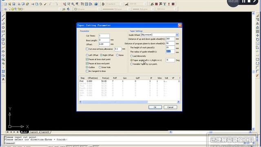261x147 pixels.
Task: Select 'Variable Taper by syn point' option
Action: click(x=131, y=64)
